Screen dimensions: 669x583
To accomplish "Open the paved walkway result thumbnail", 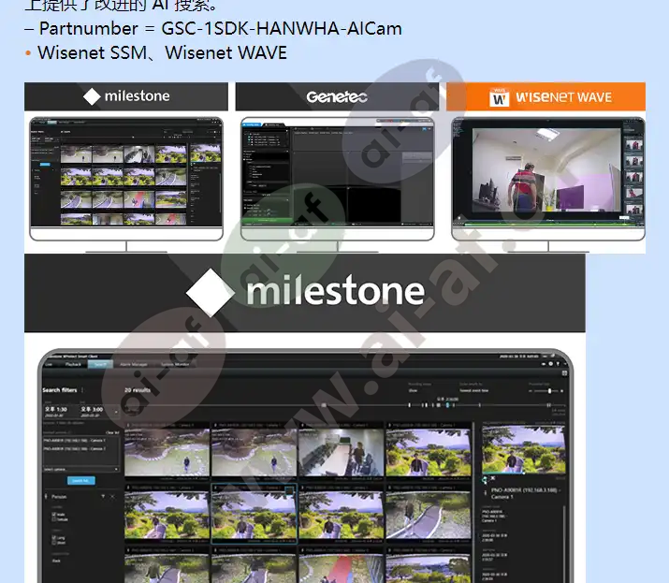I will click(429, 515).
